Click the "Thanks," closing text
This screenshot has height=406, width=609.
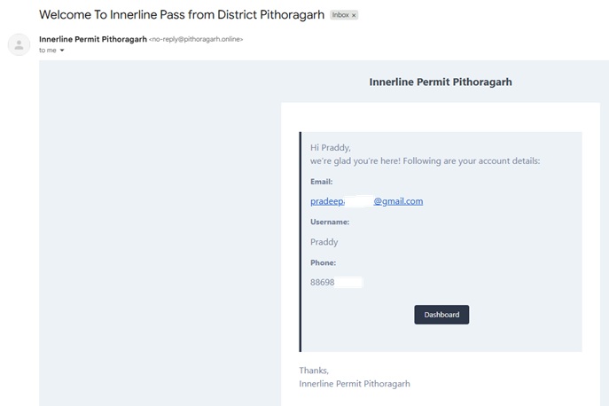point(314,371)
